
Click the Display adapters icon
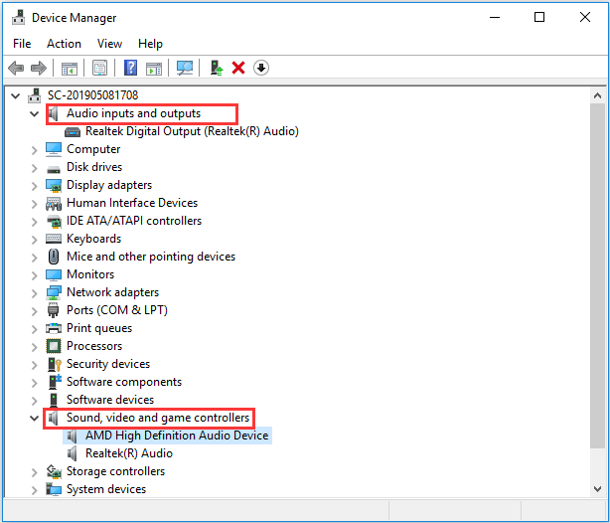click(54, 185)
